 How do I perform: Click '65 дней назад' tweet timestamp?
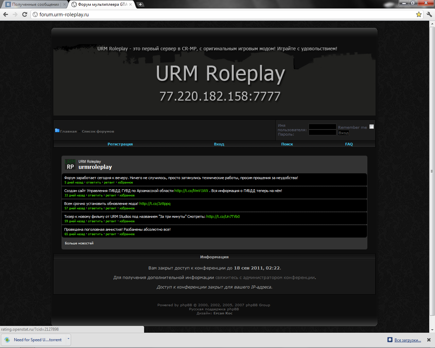coord(75,234)
